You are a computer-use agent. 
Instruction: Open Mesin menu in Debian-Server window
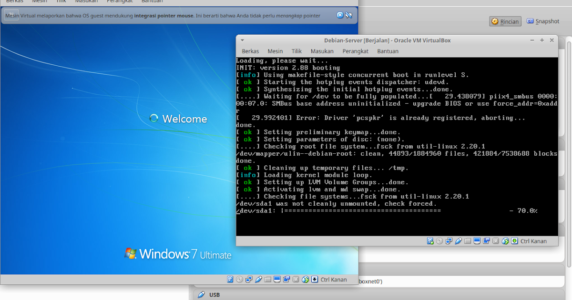[x=275, y=51]
